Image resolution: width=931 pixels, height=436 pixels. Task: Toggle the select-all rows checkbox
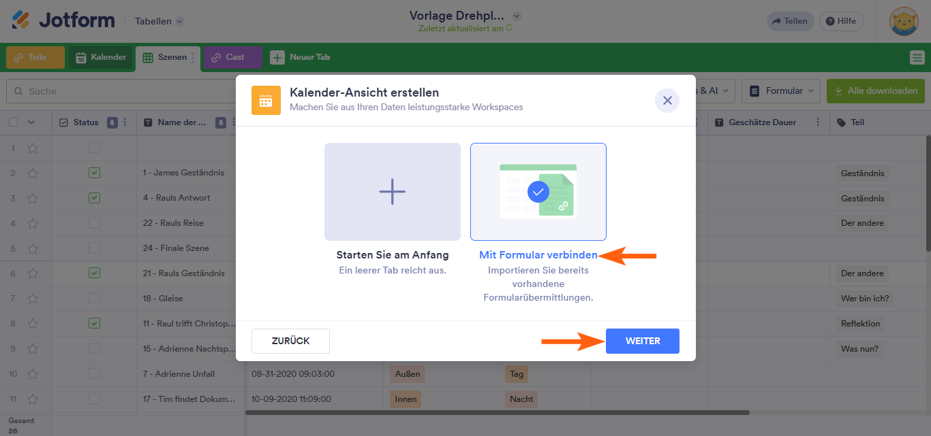[13, 122]
